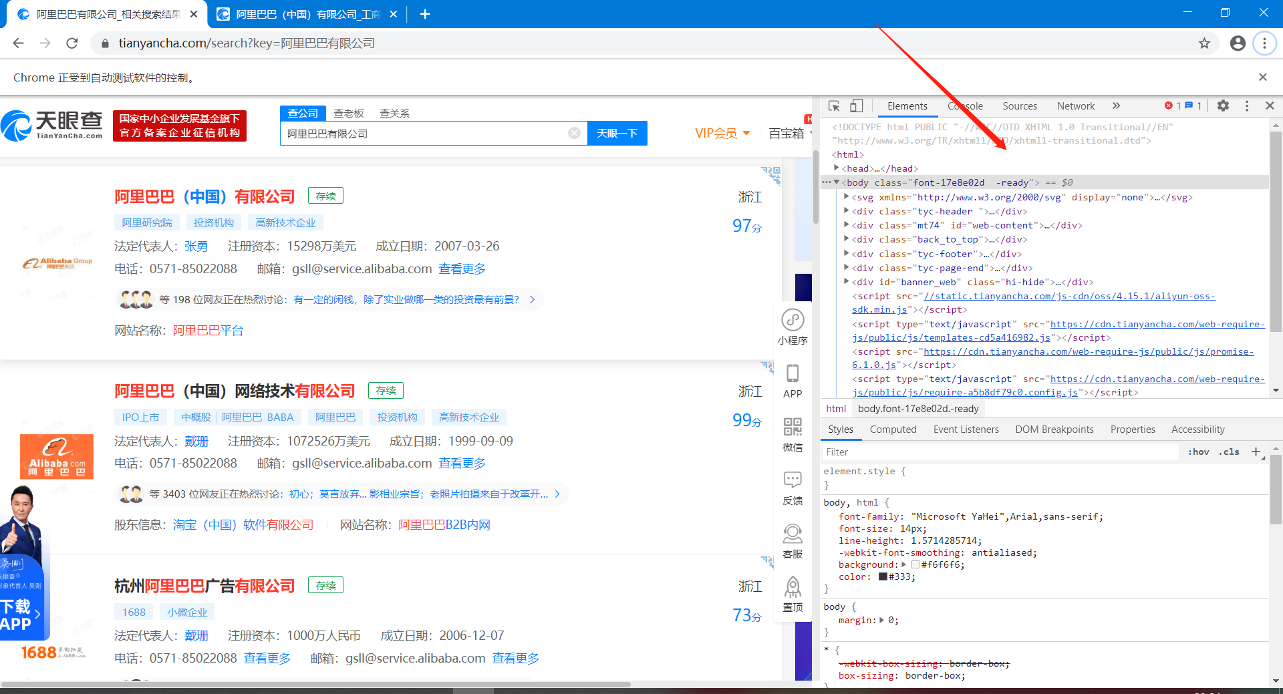Expand the web-content div node
Viewport: 1283px width, 694px height.
847,225
